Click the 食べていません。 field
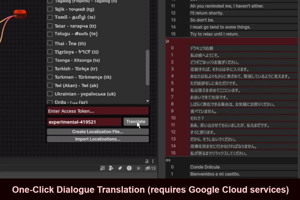 243,111
